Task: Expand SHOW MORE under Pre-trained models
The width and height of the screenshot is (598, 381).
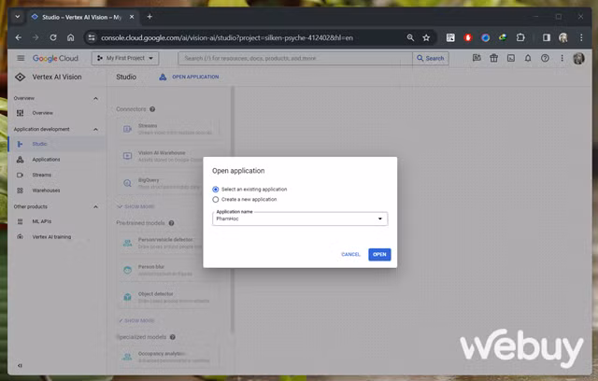Action: [136, 320]
